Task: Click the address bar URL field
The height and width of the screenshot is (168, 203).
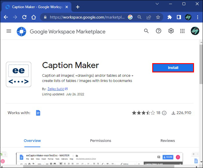Action: click(87, 17)
